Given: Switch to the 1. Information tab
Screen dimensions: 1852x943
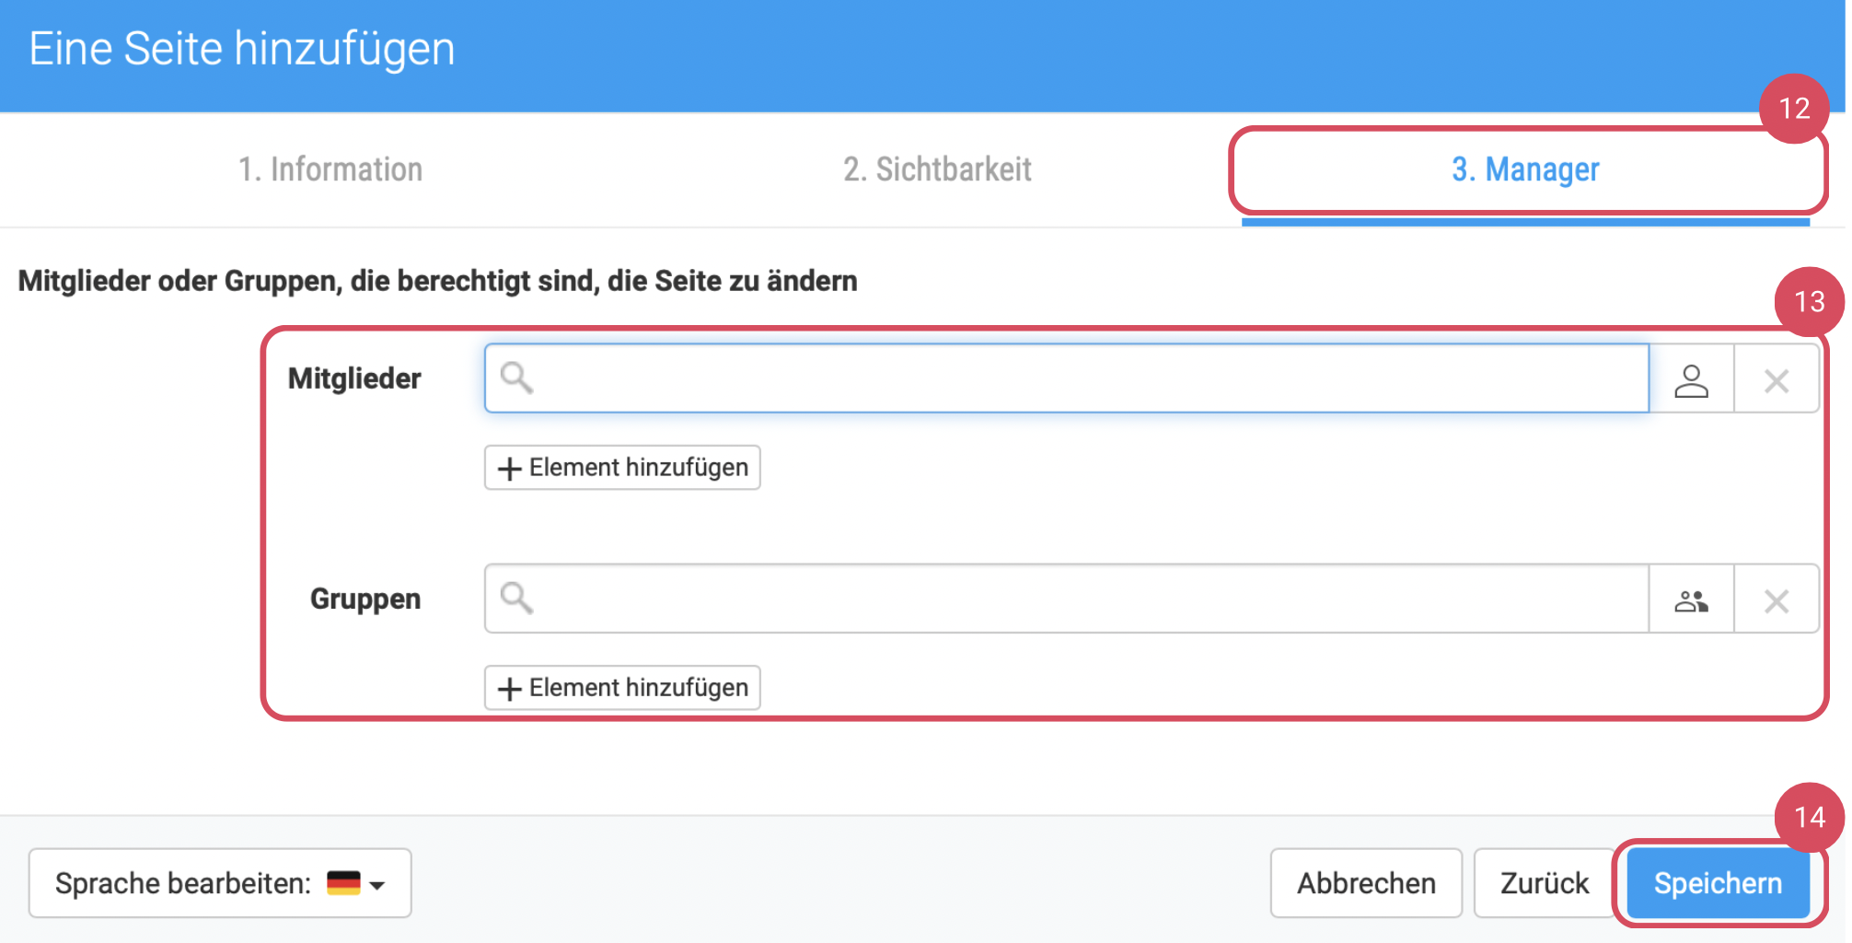Looking at the screenshot, I should (330, 169).
